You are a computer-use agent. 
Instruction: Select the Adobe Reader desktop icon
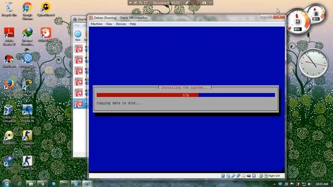[x=9, y=36]
